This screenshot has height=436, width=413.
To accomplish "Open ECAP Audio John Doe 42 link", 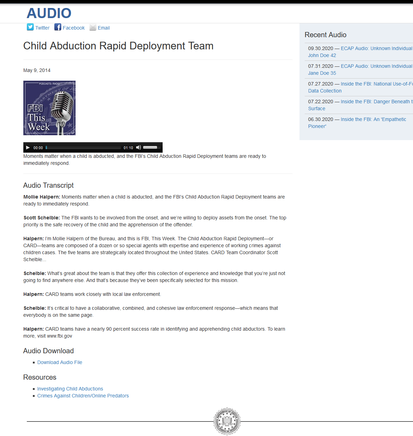I will point(360,52).
